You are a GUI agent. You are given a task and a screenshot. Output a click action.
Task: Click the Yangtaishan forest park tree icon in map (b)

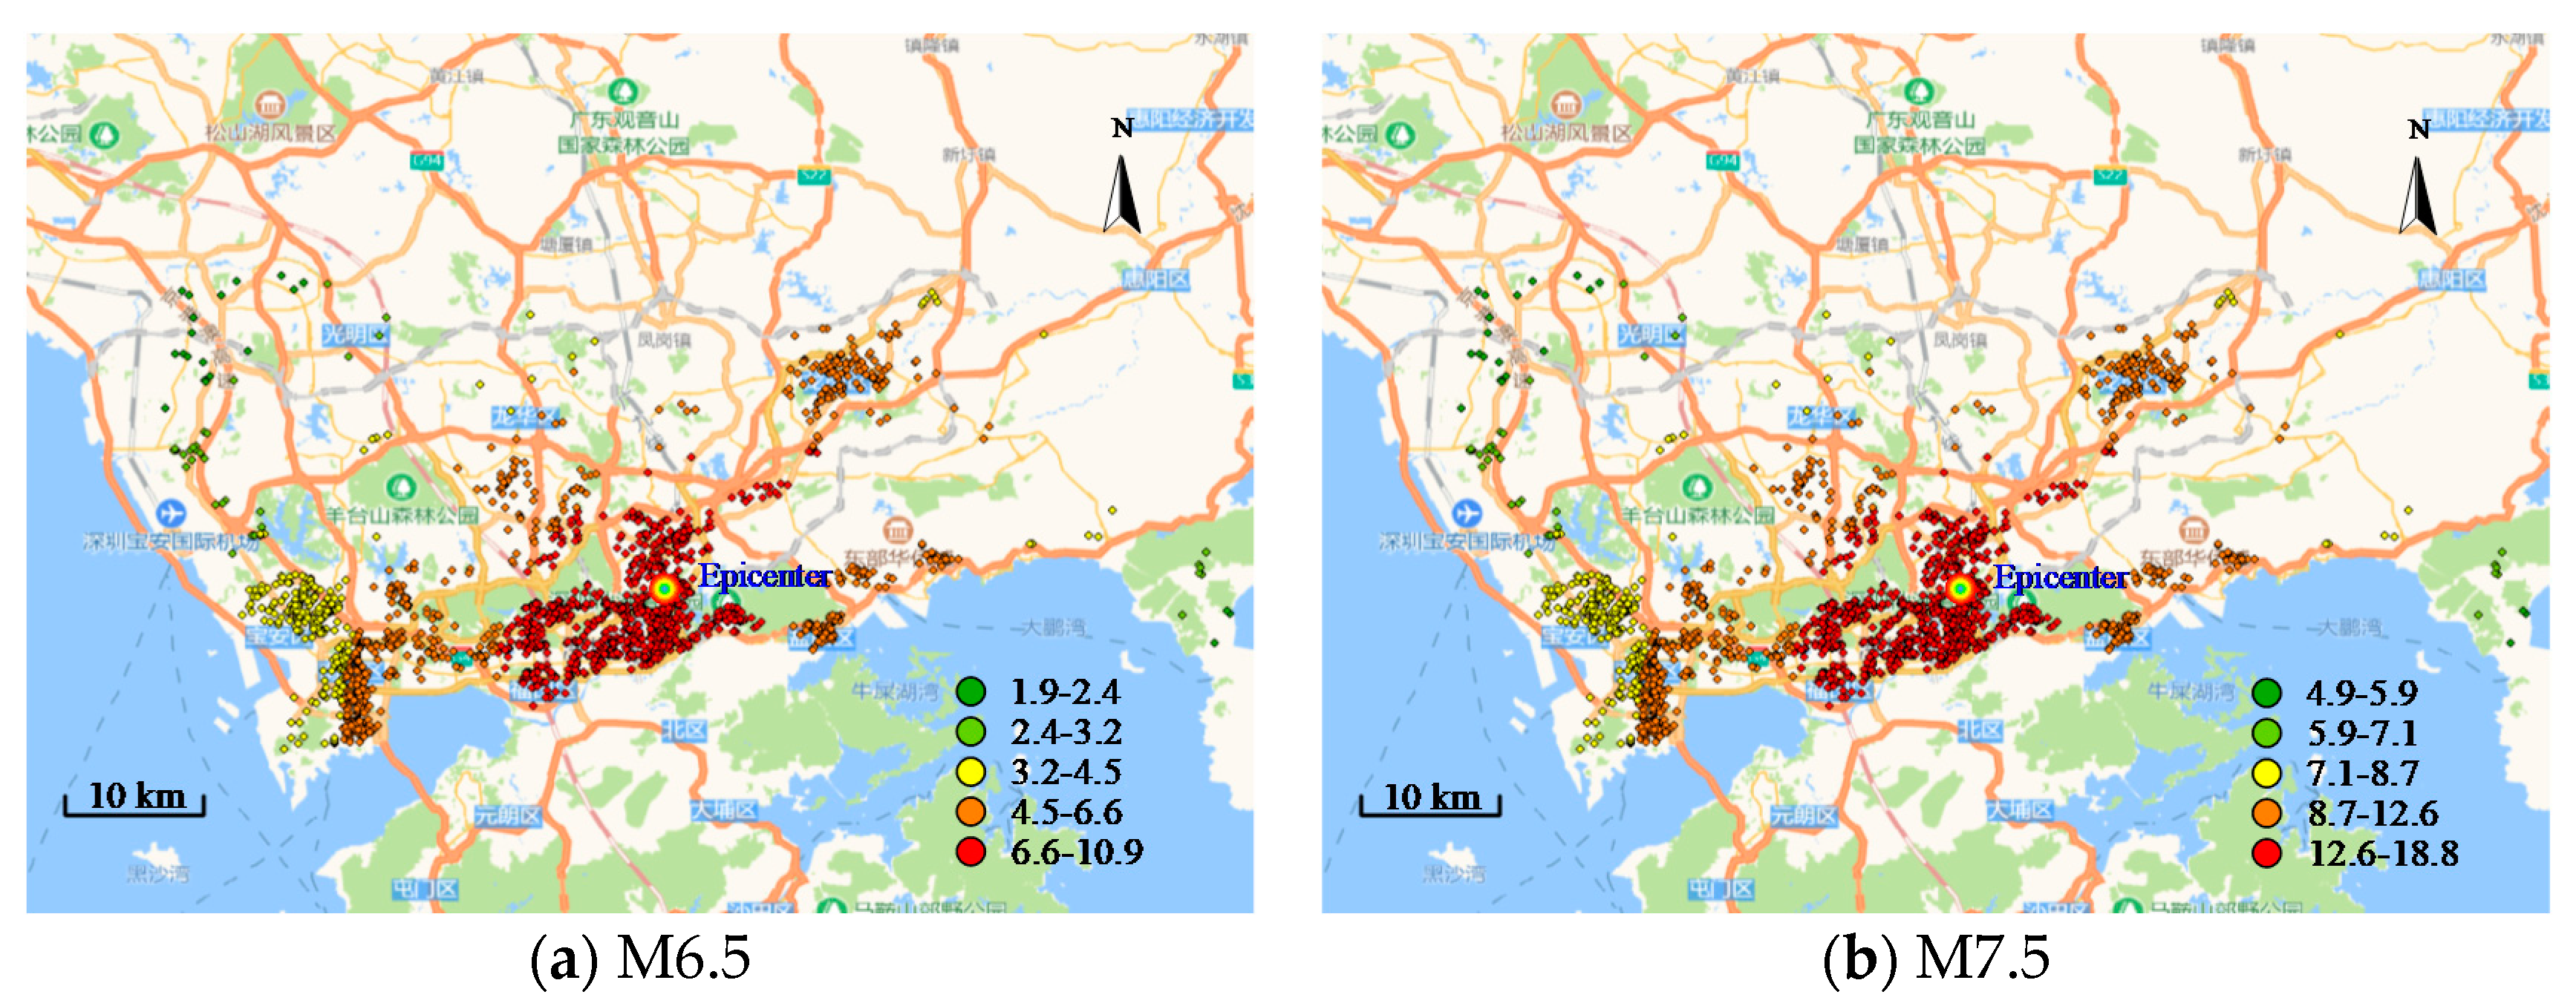coord(1697,488)
